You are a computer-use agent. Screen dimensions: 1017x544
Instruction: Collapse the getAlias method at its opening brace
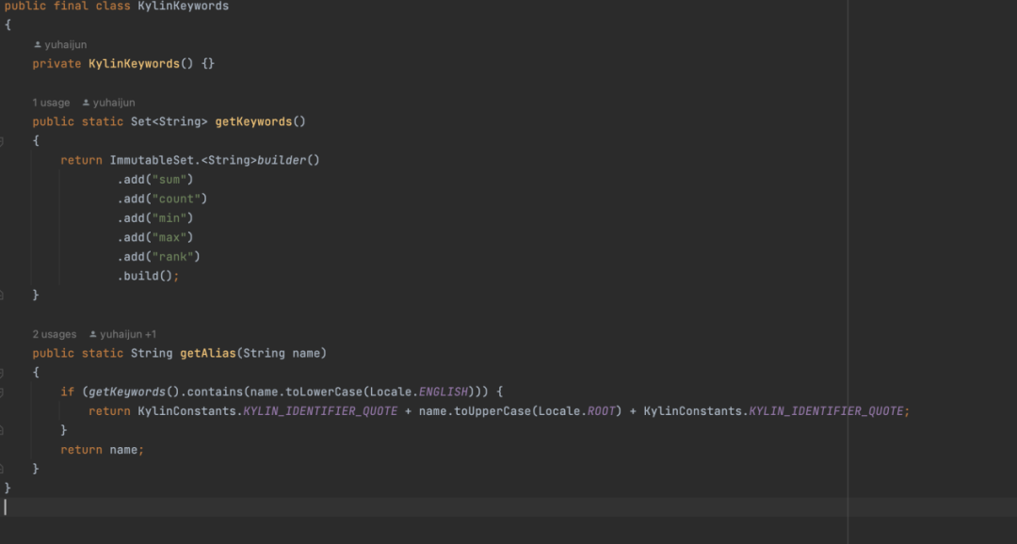[3, 373]
